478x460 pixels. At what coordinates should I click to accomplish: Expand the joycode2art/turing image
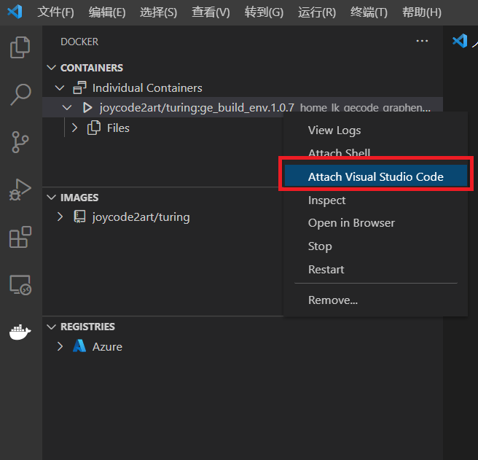(60, 217)
